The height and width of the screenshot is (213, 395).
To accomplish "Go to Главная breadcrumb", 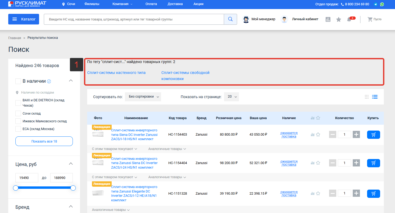I will [15, 38].
